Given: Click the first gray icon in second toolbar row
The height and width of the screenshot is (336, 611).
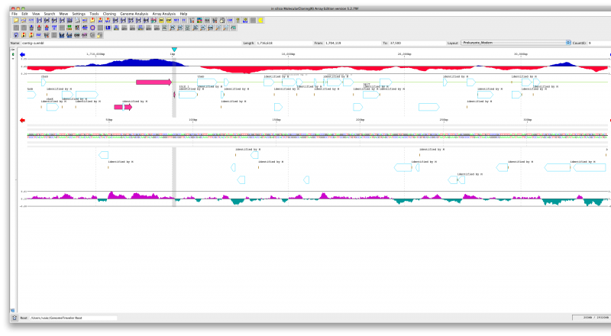Looking at the screenshot, I should (16, 27).
